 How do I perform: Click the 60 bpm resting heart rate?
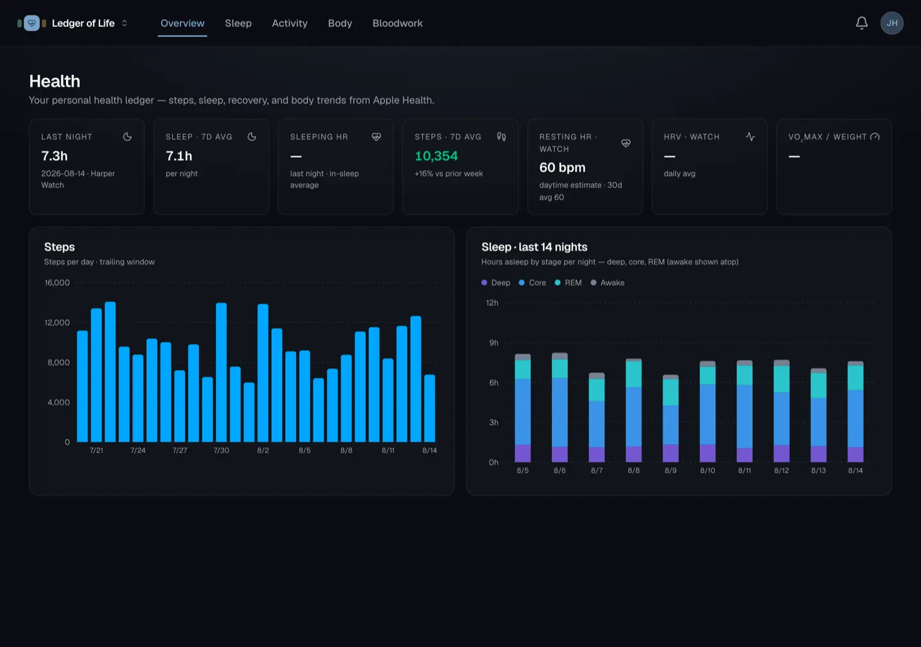tap(562, 168)
